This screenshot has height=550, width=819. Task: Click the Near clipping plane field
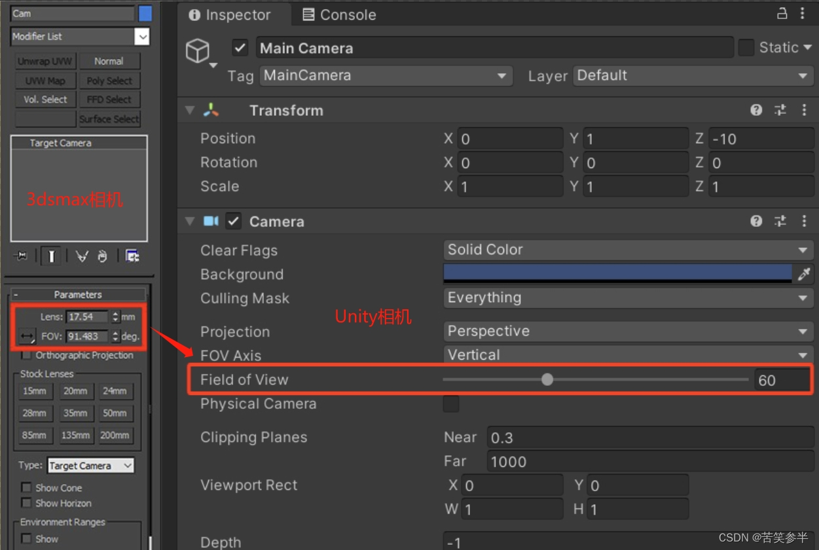coord(651,438)
